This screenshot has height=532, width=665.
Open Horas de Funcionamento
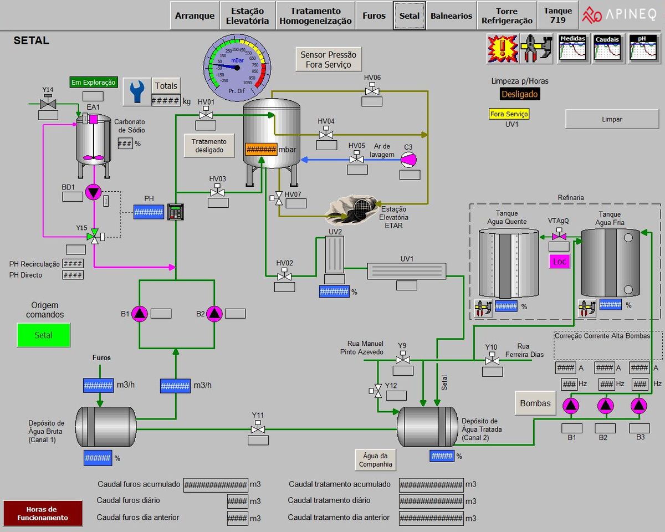(x=43, y=514)
